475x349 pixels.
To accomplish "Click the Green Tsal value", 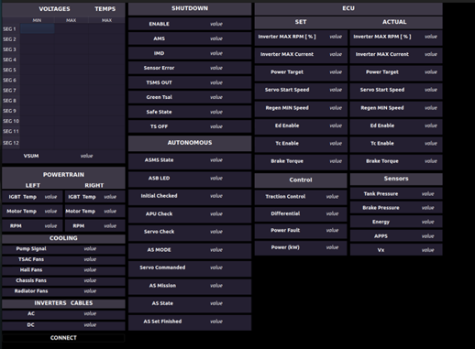I will point(216,97).
